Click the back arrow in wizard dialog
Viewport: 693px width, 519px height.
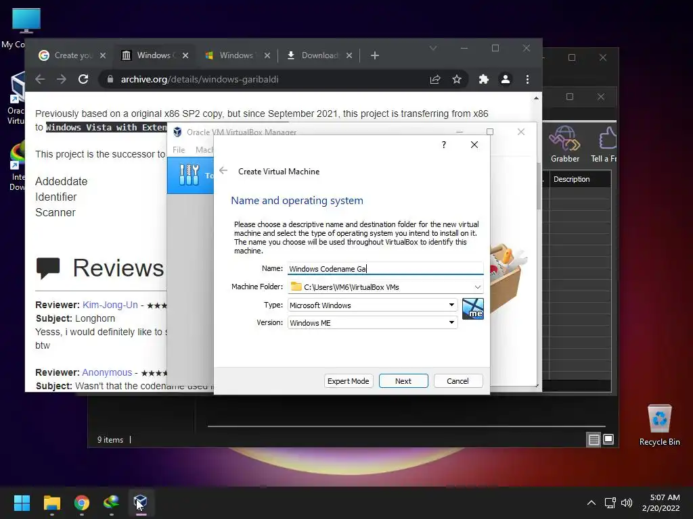point(223,171)
